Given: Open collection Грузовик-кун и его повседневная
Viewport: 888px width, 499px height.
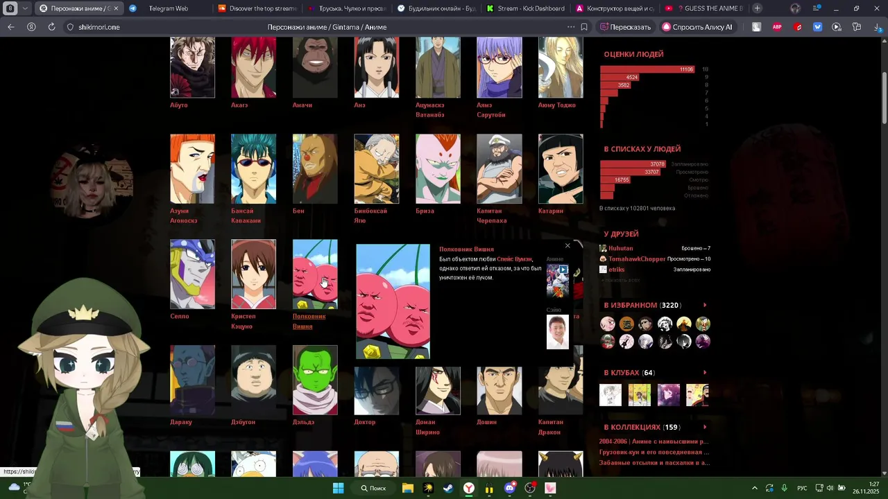Looking at the screenshot, I should pyautogui.click(x=654, y=452).
